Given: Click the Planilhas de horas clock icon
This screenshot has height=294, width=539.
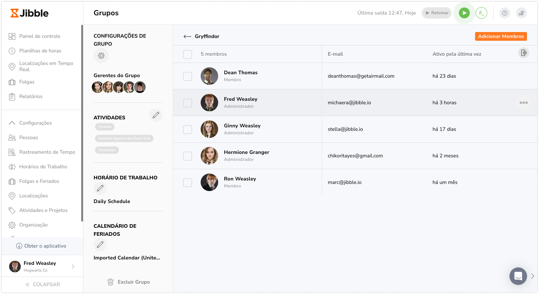Looking at the screenshot, I should click(x=12, y=51).
